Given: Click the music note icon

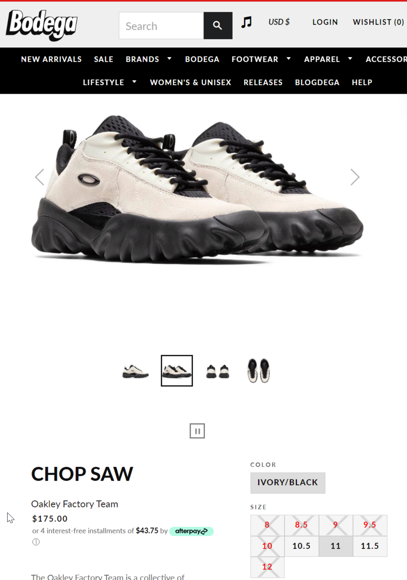Looking at the screenshot, I should point(247,22).
